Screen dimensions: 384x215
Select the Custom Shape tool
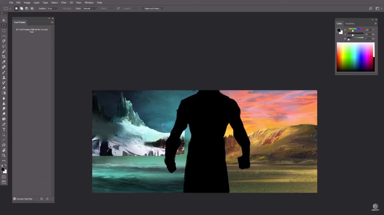click(x=4, y=145)
